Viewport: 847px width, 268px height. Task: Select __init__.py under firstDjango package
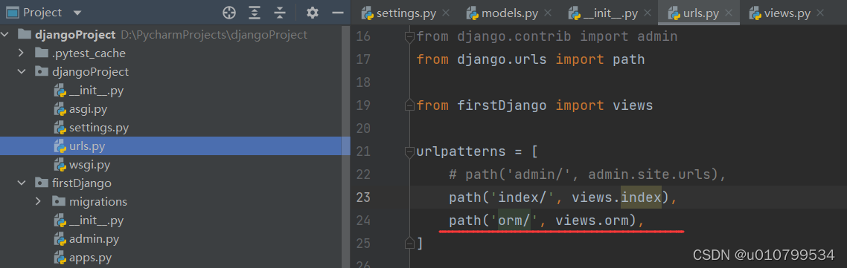[96, 220]
